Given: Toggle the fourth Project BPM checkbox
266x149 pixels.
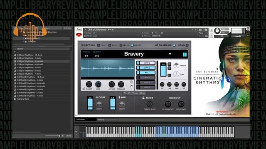Looking at the screenshot, I should [132, 45].
